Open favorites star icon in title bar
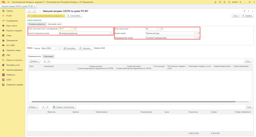 point(224,2)
